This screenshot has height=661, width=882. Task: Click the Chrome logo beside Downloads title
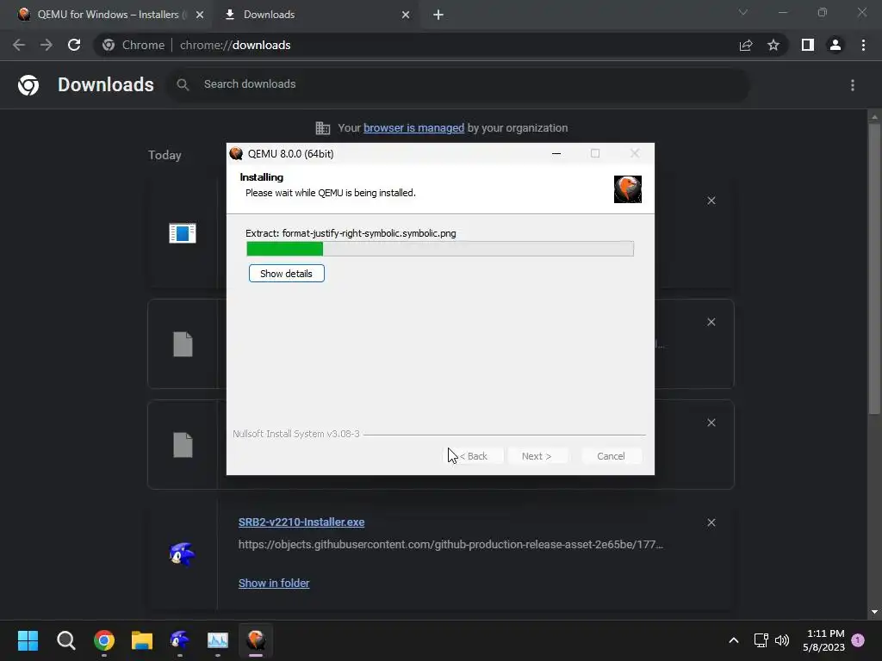28,85
